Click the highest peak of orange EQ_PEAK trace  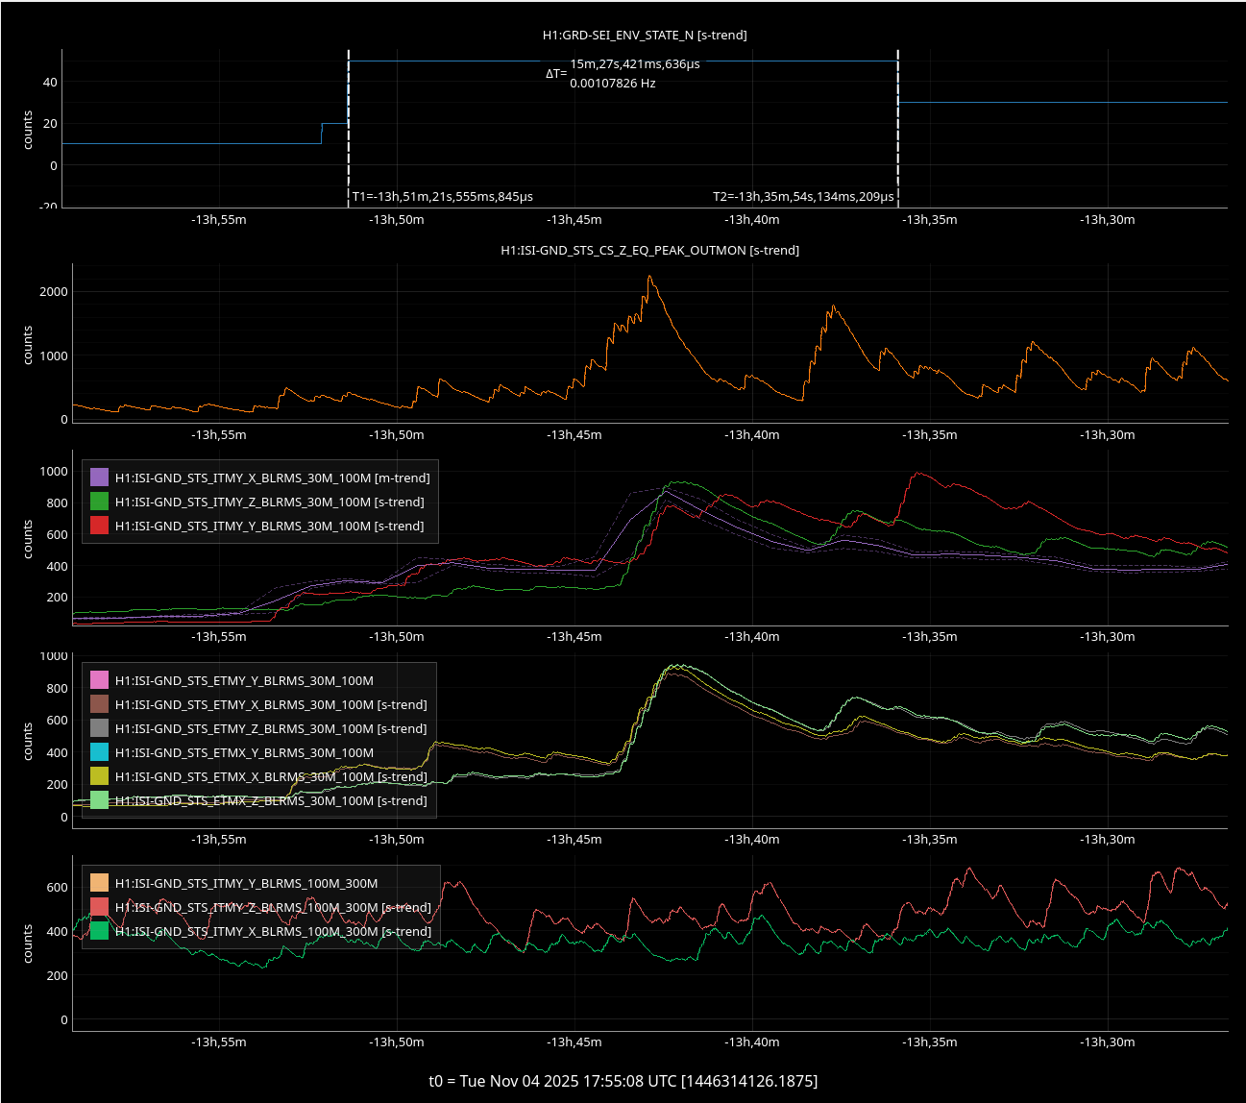tap(649, 278)
